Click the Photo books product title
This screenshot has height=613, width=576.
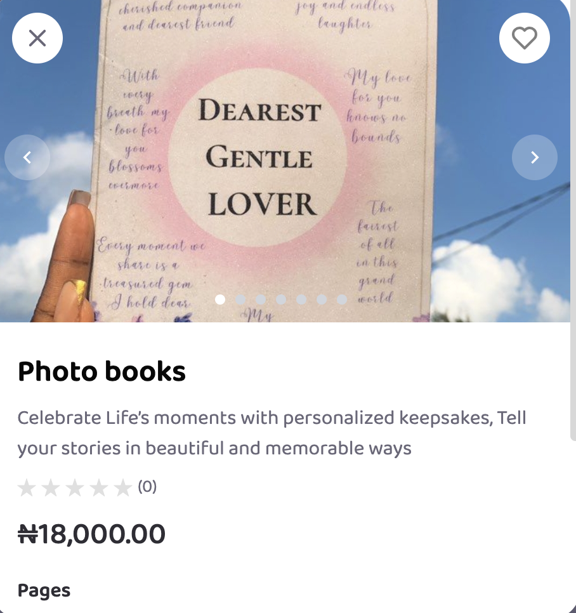tap(101, 372)
